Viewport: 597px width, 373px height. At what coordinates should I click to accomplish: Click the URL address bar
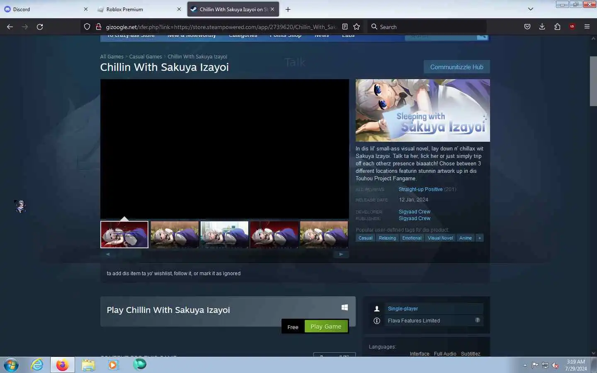click(221, 27)
